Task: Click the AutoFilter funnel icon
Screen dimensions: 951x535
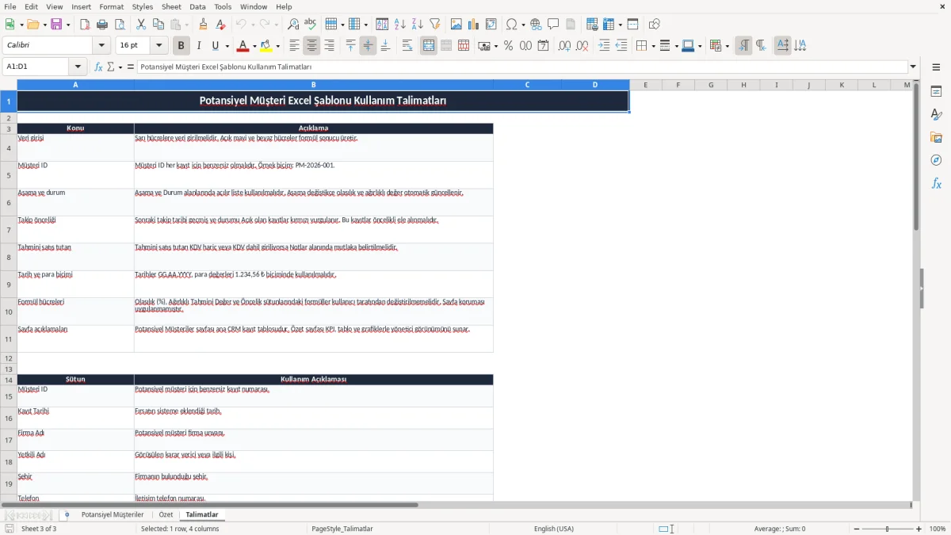Action: tap(434, 25)
